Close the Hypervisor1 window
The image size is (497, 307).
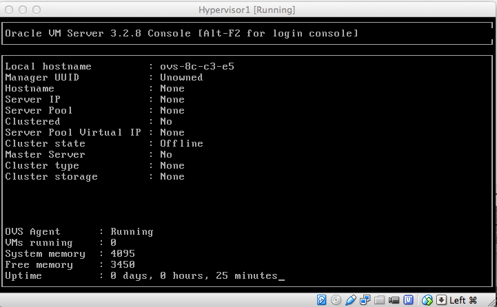click(8, 10)
